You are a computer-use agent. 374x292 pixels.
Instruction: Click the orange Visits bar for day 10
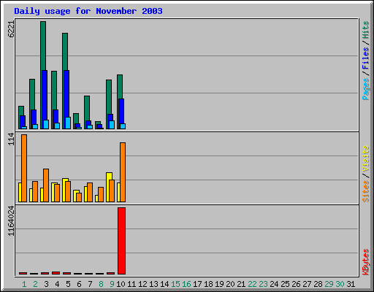123,172
